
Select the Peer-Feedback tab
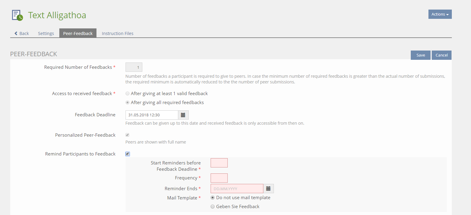coord(78,33)
